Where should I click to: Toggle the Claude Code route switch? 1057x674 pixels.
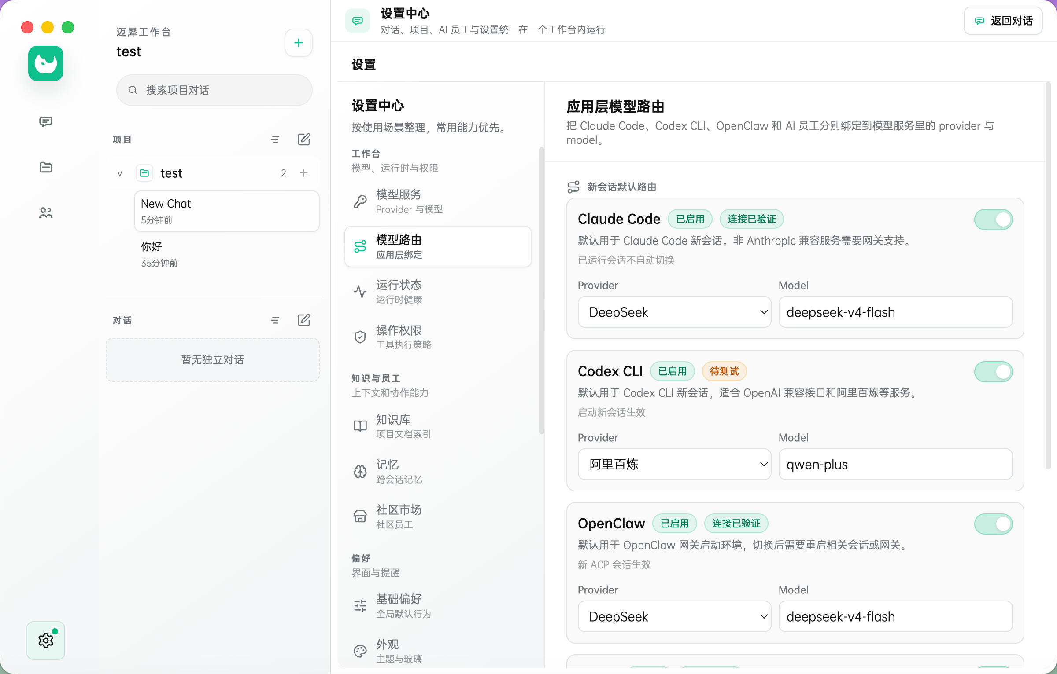[993, 220]
